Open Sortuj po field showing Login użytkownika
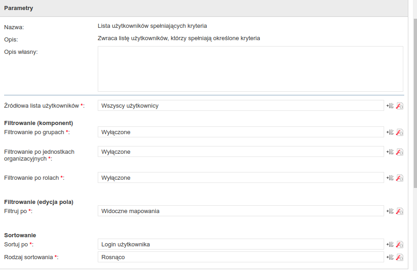Screen dimensions: 417x271 click(241, 244)
